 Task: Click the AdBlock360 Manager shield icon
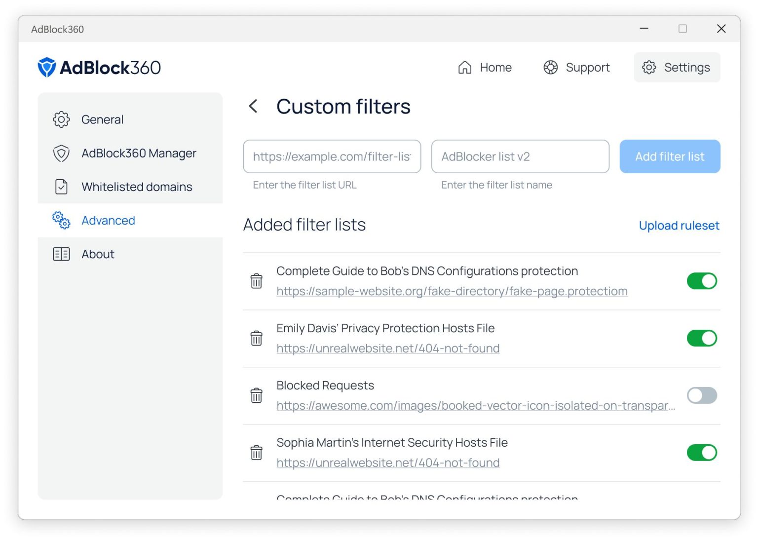pyautogui.click(x=61, y=153)
